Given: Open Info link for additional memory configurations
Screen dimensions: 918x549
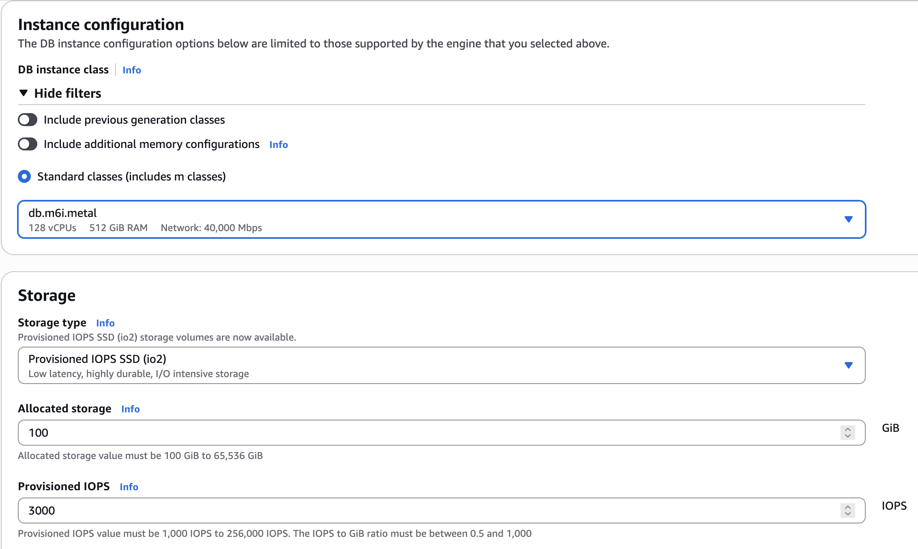Looking at the screenshot, I should [279, 145].
